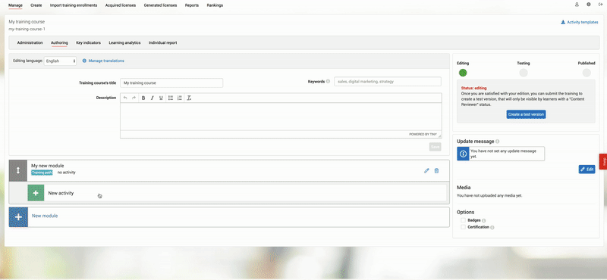Open the globe language icon
This screenshot has height=280, width=607.
589,5
